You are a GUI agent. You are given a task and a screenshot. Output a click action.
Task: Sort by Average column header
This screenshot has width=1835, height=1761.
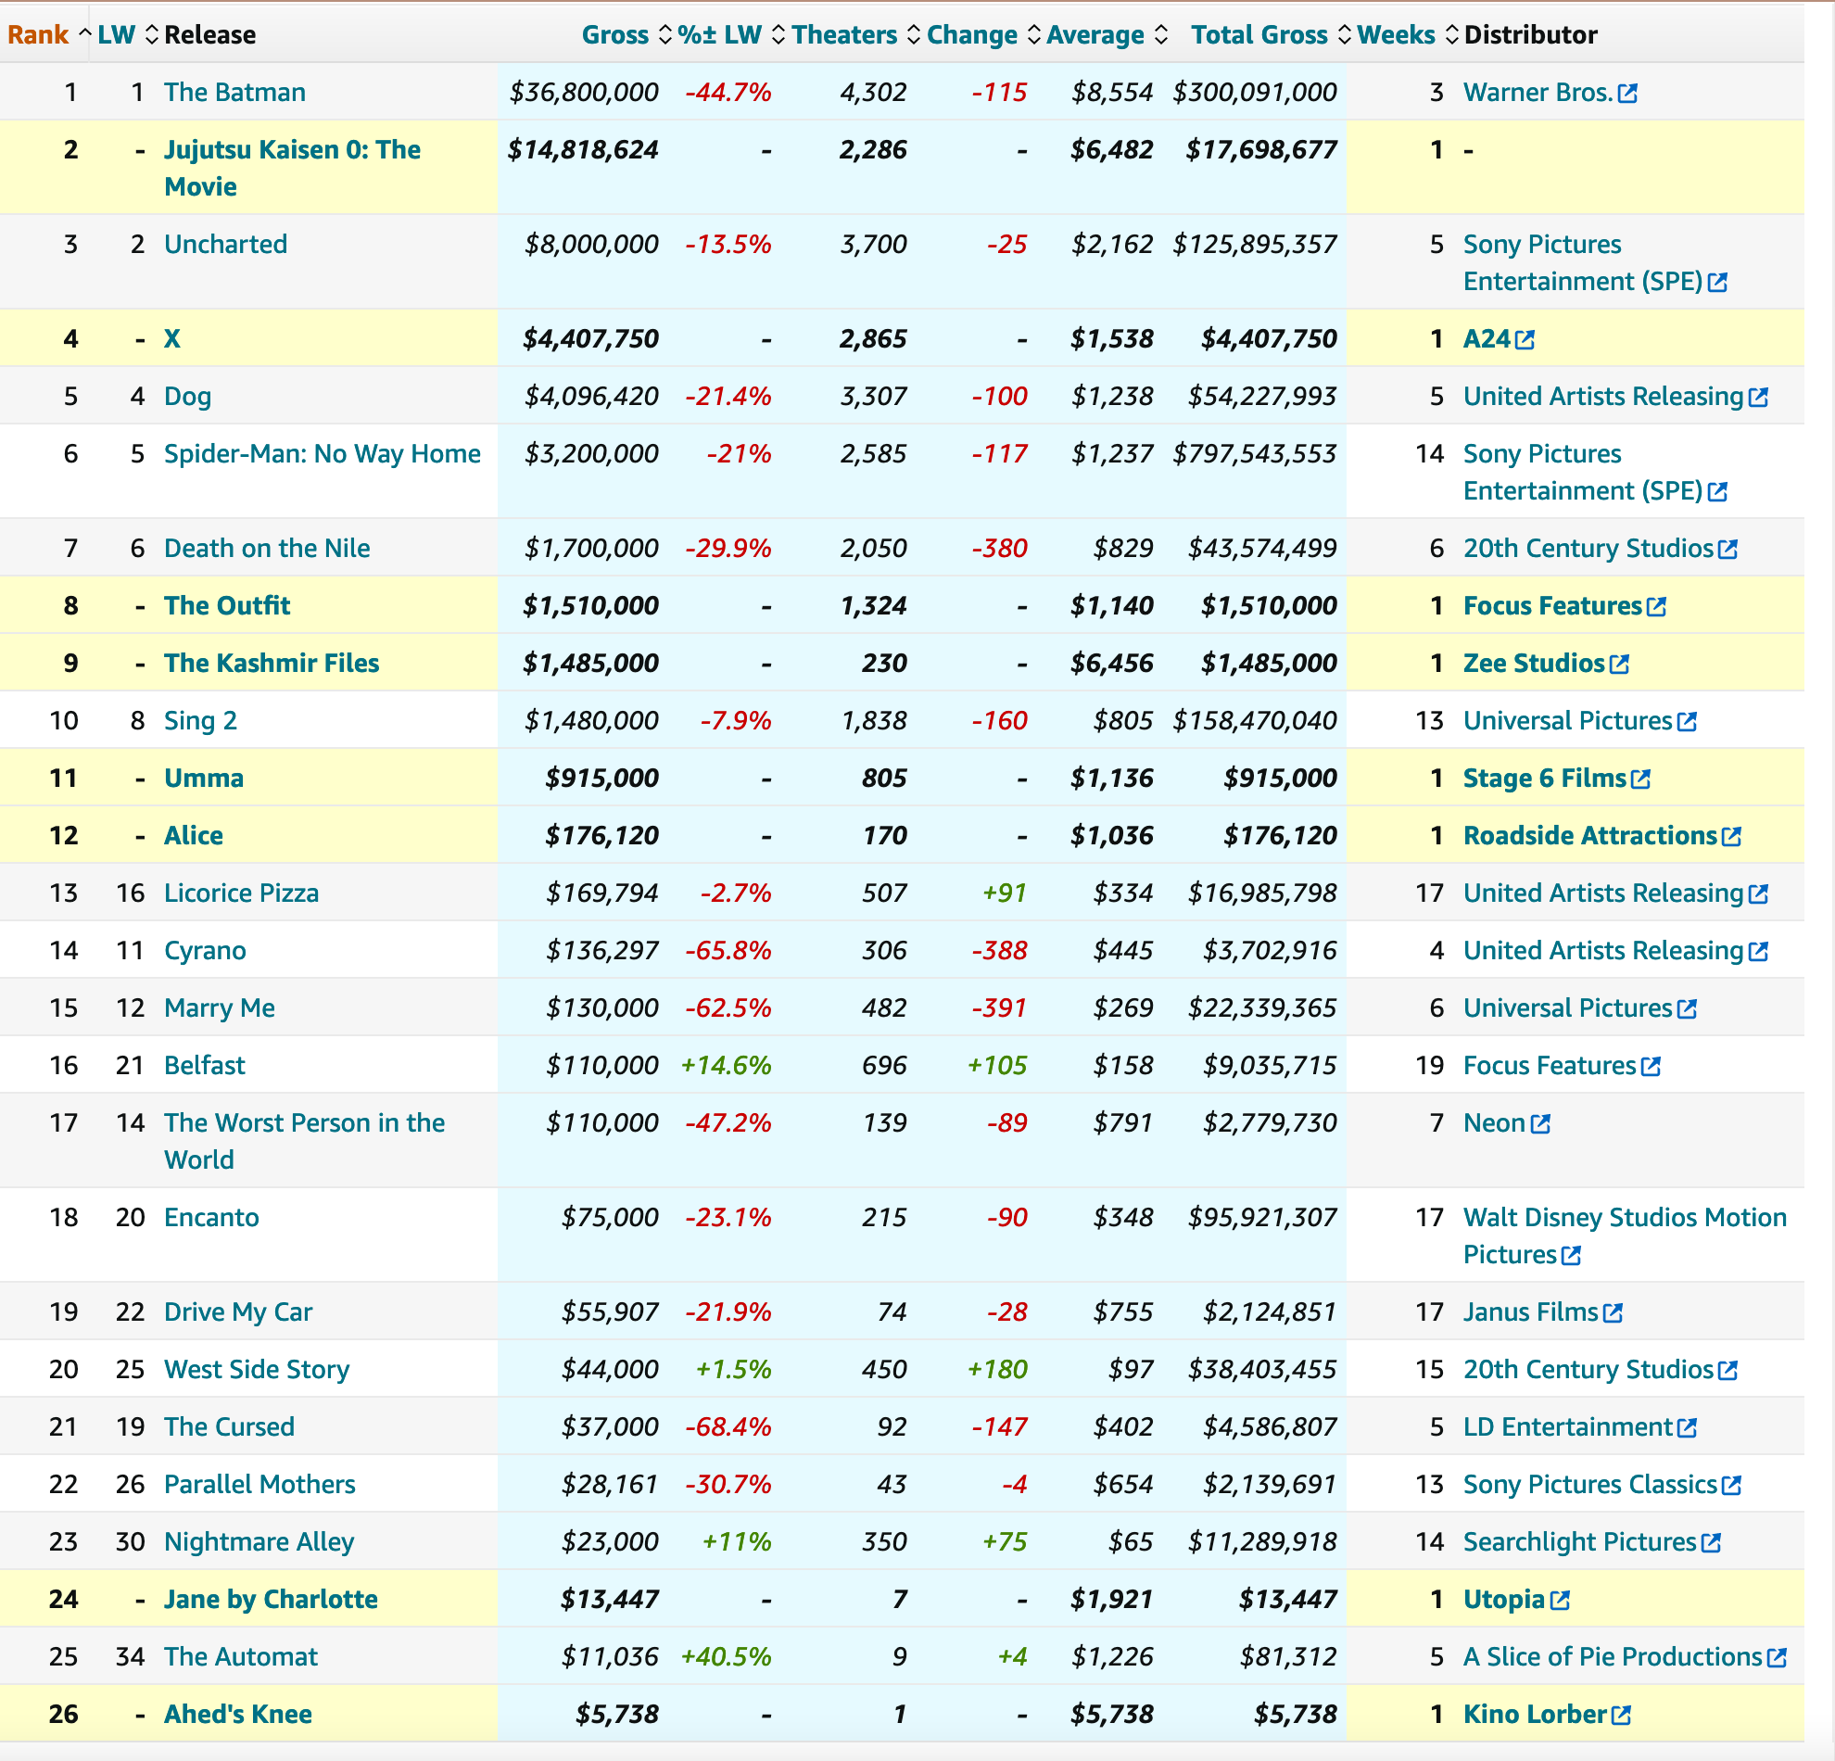coord(1107,34)
